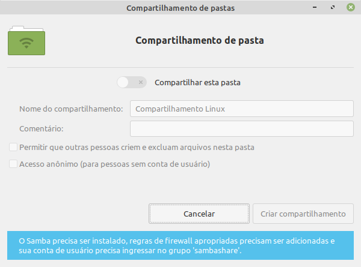
Task: Focus the 'Nome do compartilhamento' text field
Action: pos(242,109)
